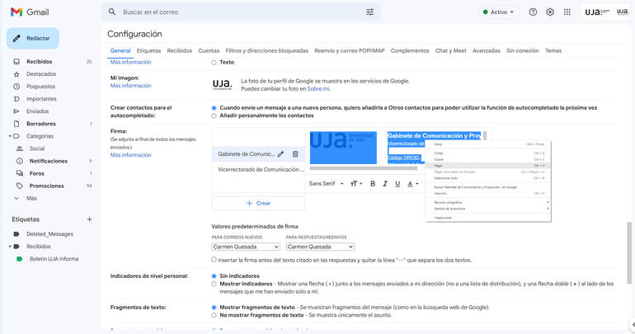
Task: Open Más información link under Firma
Action: pyautogui.click(x=131, y=155)
